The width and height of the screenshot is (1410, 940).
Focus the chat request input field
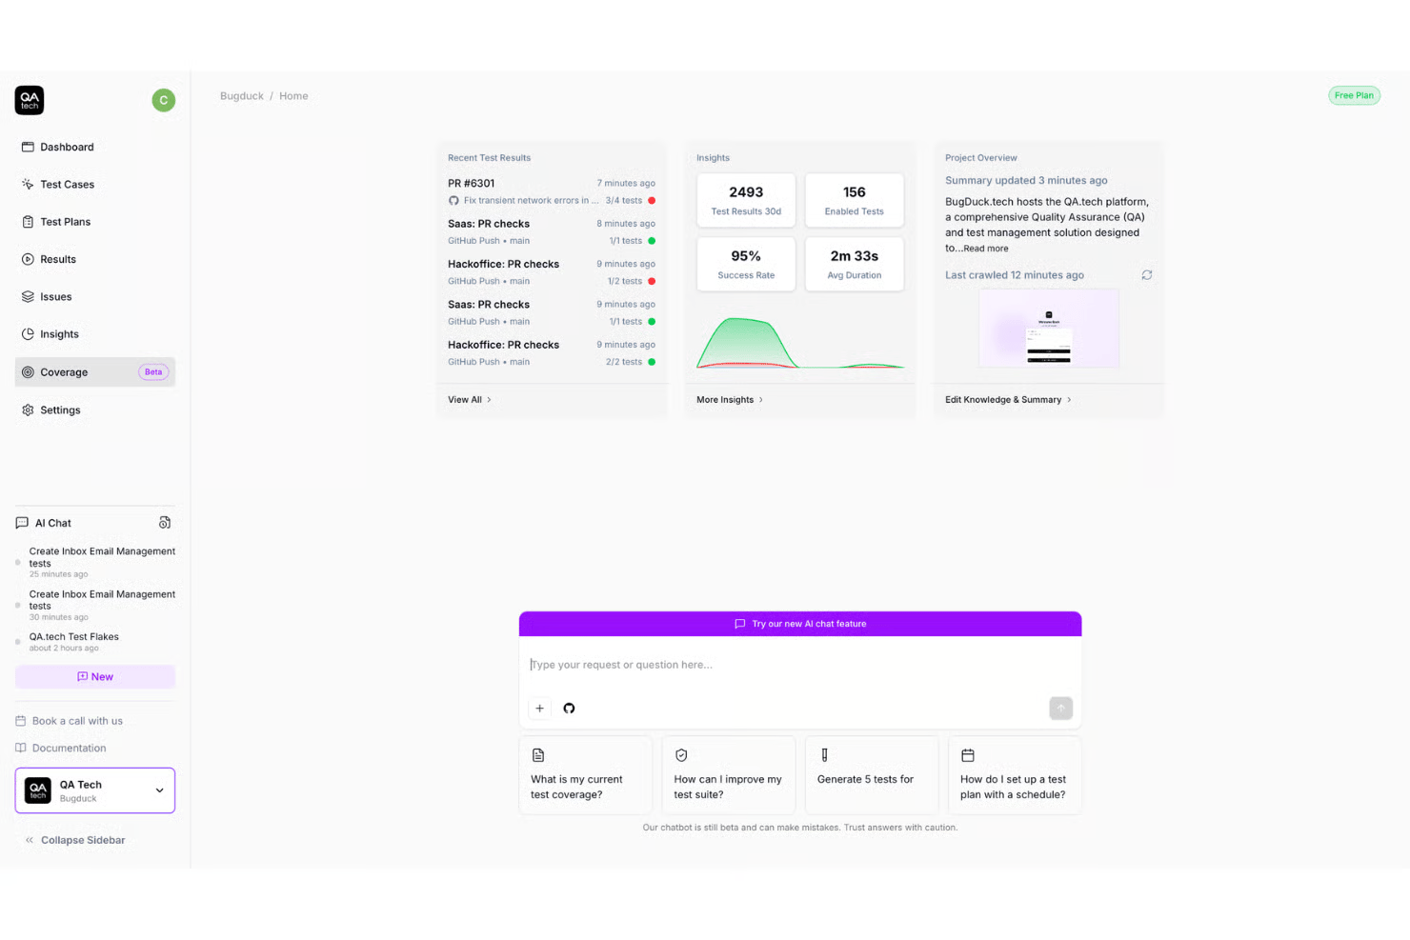click(800, 665)
